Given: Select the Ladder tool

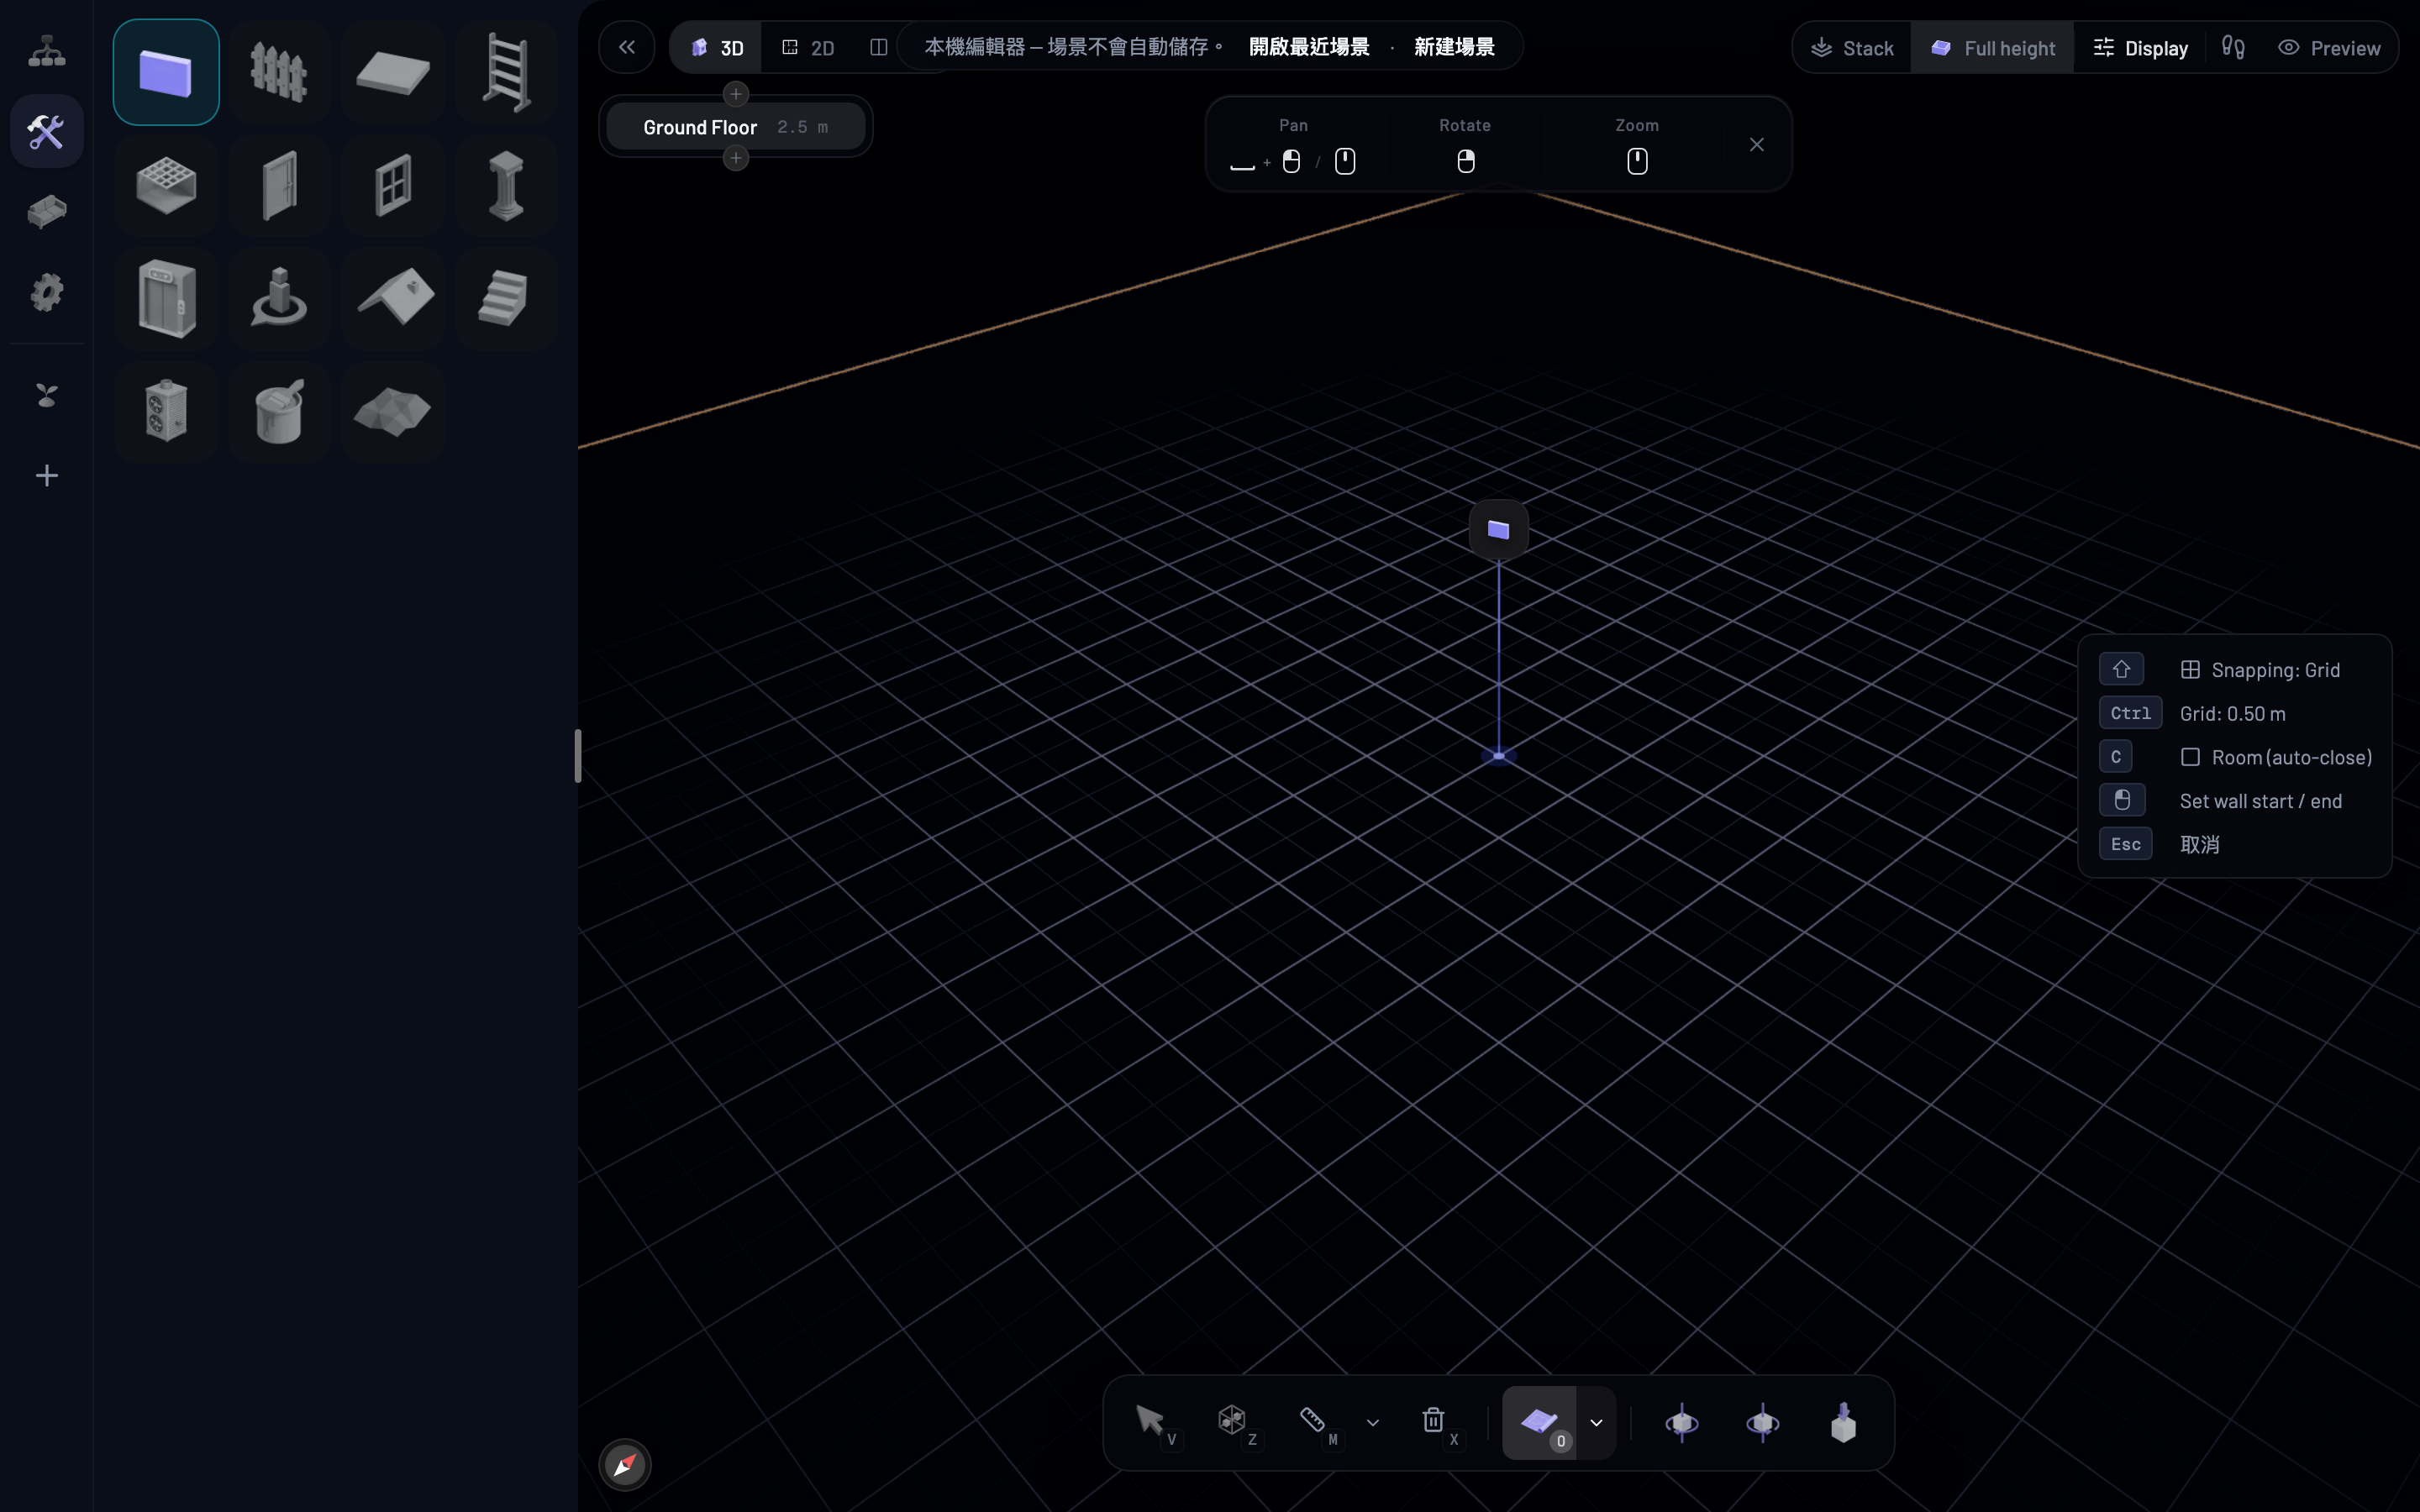Looking at the screenshot, I should pyautogui.click(x=506, y=72).
